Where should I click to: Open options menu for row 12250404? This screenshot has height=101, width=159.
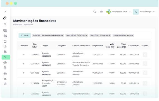coord(145,64)
